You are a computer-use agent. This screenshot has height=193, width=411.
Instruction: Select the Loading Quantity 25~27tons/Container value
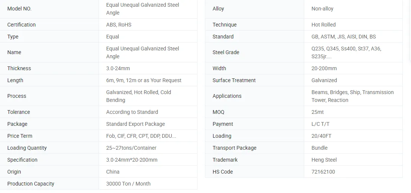[131, 148]
